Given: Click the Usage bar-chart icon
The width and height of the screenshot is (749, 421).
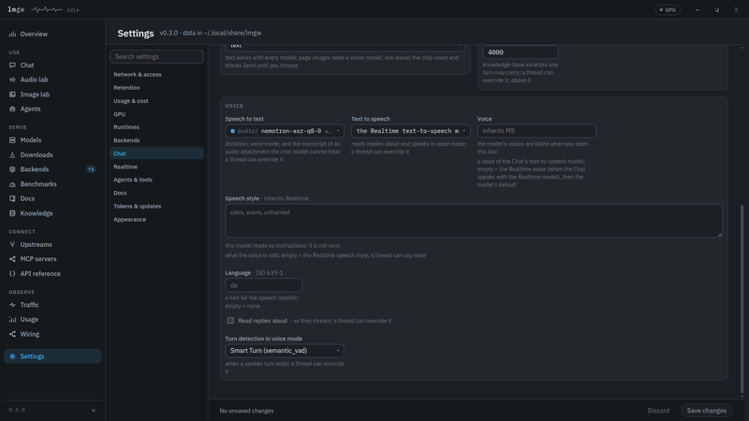Looking at the screenshot, I should click(12, 319).
